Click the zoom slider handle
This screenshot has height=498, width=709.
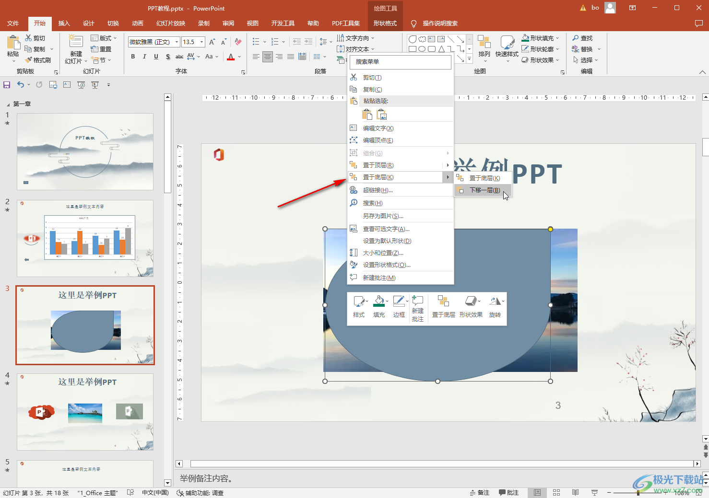638,493
